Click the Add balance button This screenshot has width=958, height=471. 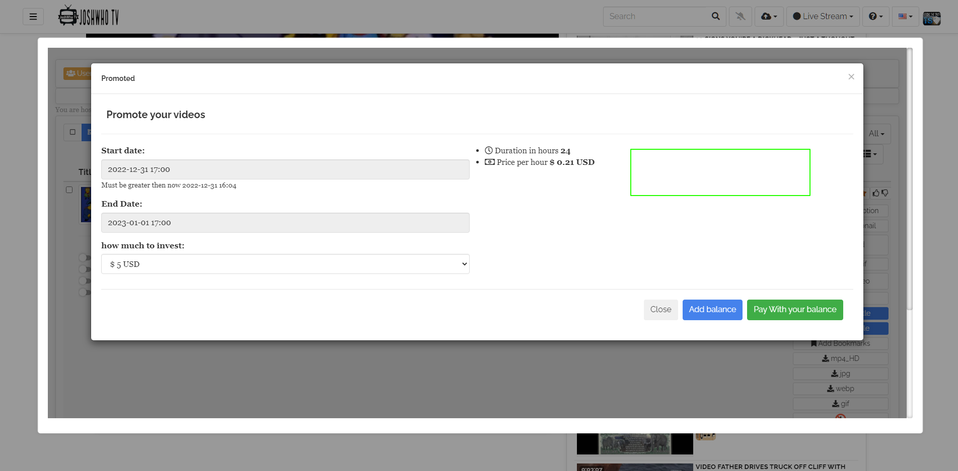tap(712, 310)
